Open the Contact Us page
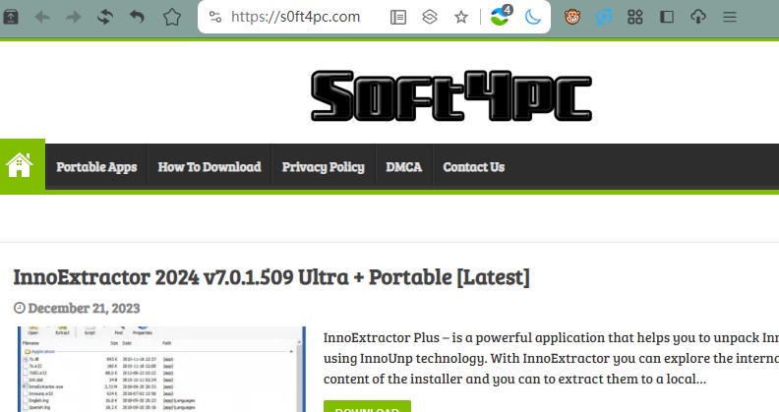The width and height of the screenshot is (779, 412). click(473, 167)
